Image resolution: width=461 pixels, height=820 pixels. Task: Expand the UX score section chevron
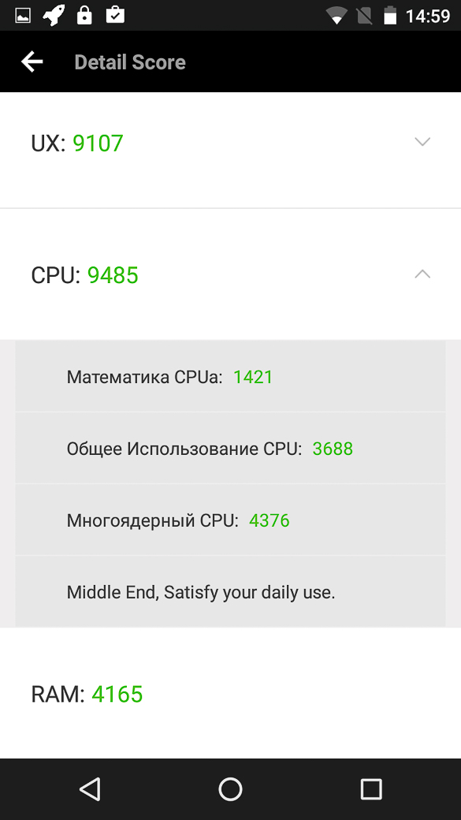pyautogui.click(x=422, y=142)
